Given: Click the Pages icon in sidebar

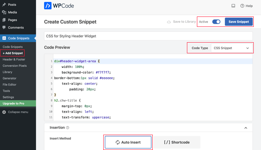Looking at the screenshot, I should point(4,20).
